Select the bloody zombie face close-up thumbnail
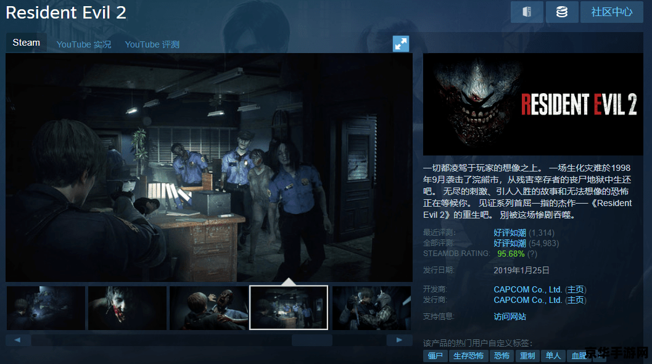 tap(127, 308)
